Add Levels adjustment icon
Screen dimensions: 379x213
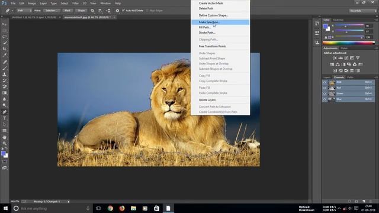(341, 58)
